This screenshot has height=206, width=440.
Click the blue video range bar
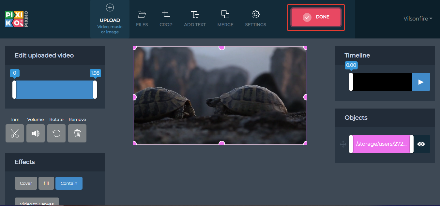[x=55, y=90]
